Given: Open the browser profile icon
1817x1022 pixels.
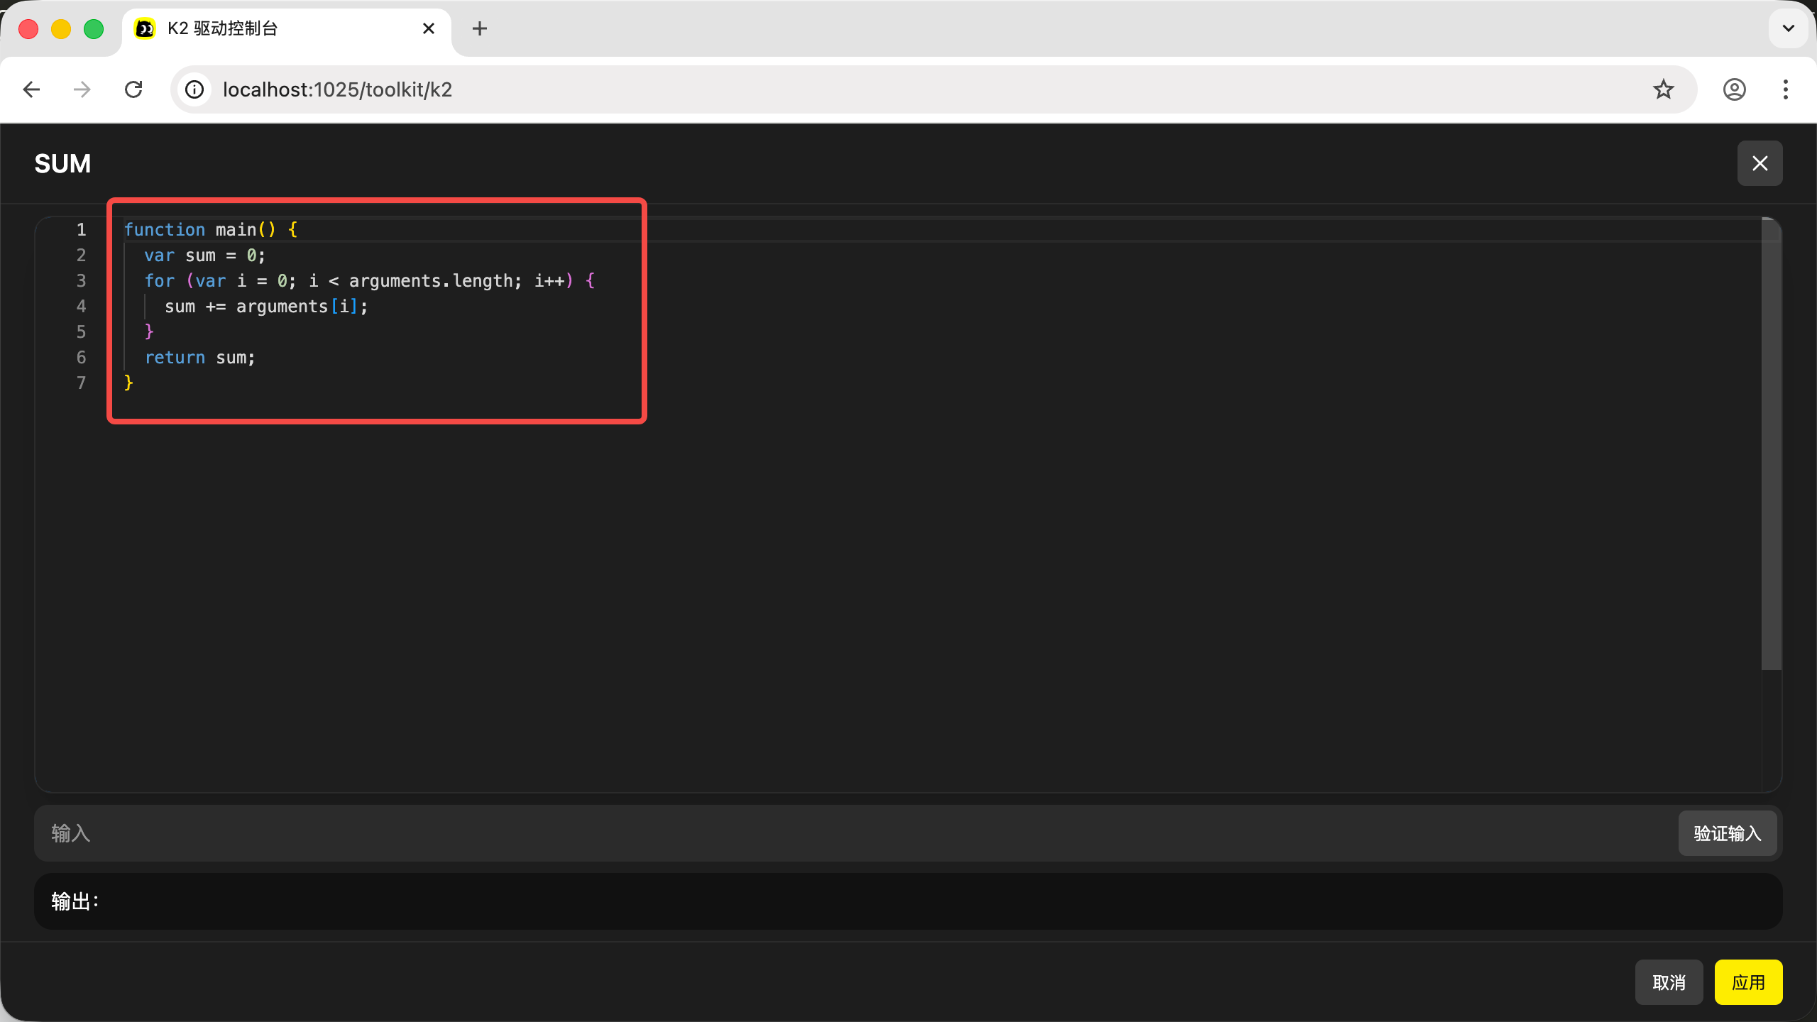Looking at the screenshot, I should point(1734,89).
